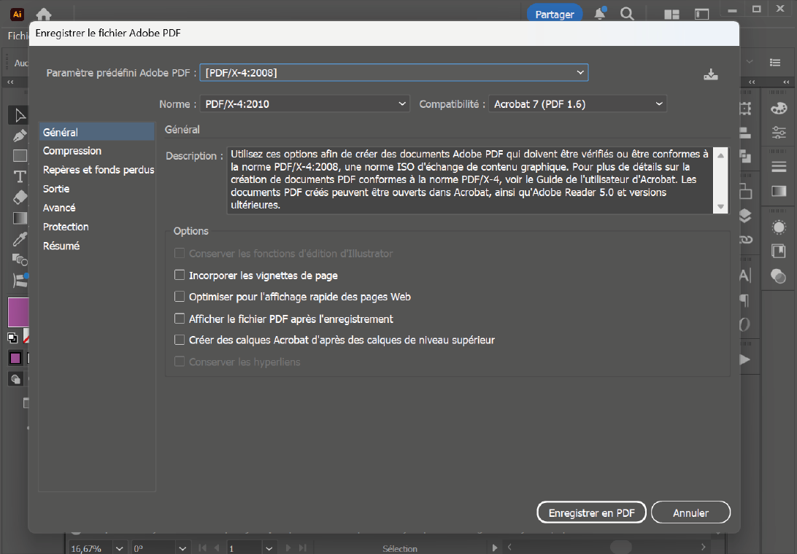This screenshot has height=554, width=797.
Task: Open the Layers panel icon
Action: (744, 216)
